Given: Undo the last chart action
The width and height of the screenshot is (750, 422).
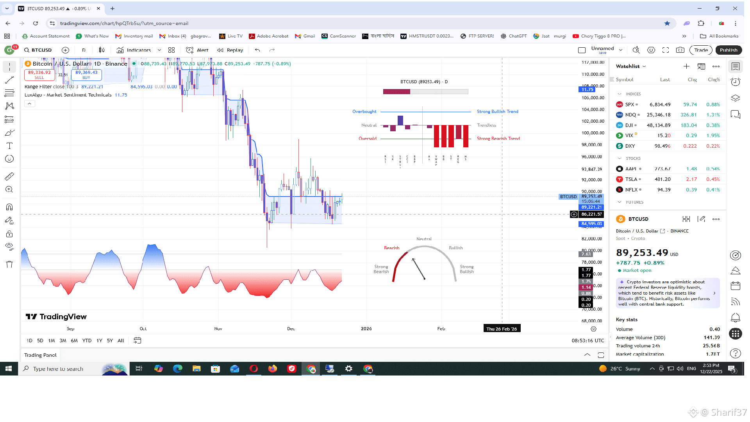Looking at the screenshot, I should click(x=257, y=50).
